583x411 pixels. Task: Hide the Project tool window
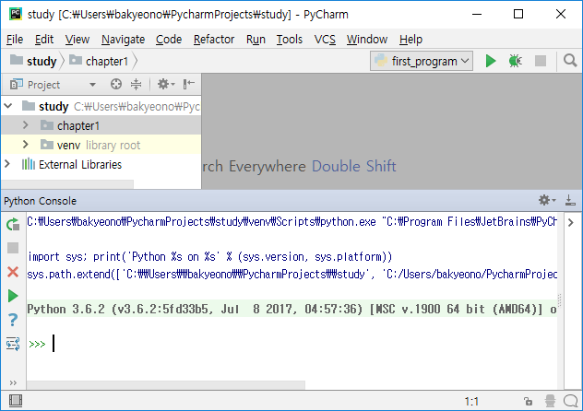coord(188,84)
